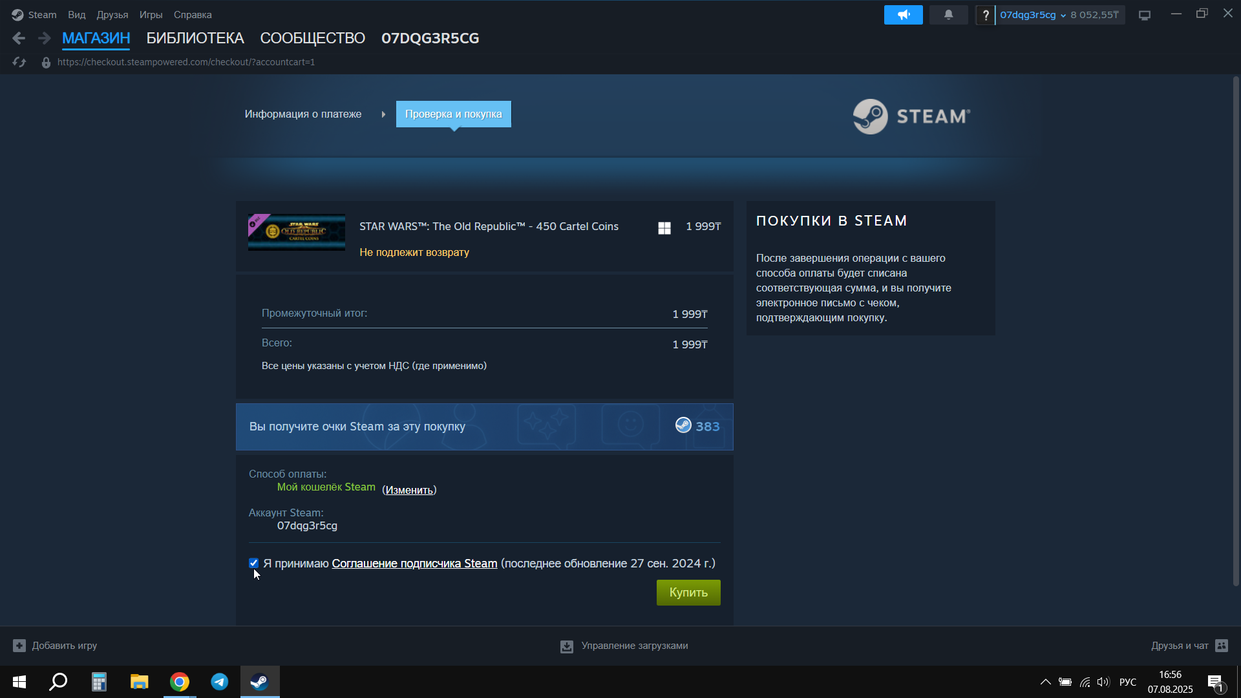Click the padlock security icon

click(x=46, y=63)
